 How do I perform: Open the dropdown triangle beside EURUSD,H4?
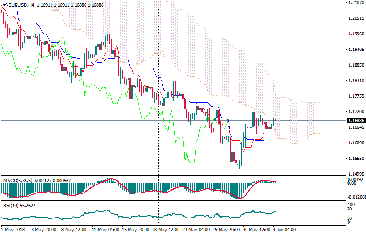coord(5,5)
